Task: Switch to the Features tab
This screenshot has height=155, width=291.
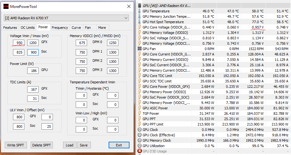Action: pos(10,28)
